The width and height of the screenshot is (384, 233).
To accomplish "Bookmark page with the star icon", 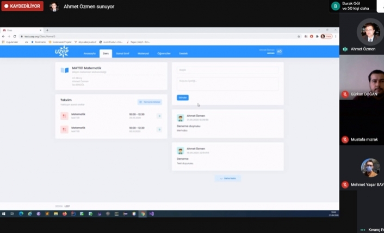I will [x=299, y=36].
